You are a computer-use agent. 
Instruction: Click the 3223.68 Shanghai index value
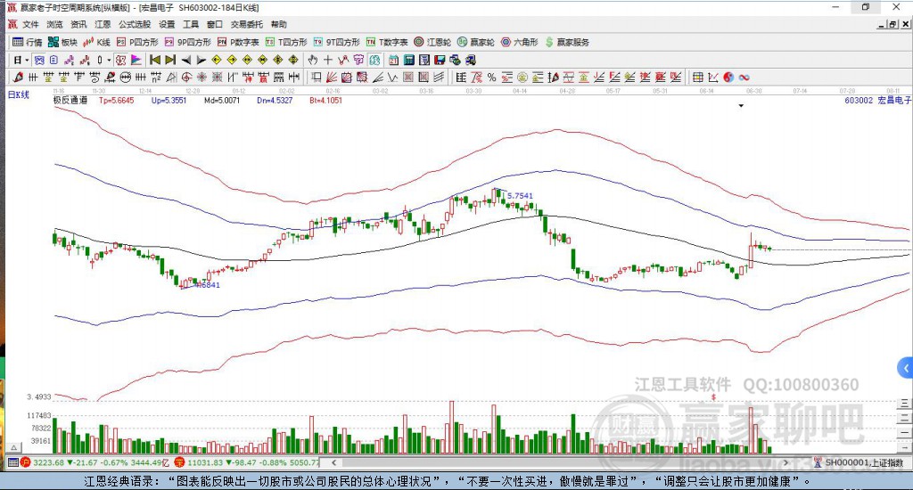pos(48,462)
